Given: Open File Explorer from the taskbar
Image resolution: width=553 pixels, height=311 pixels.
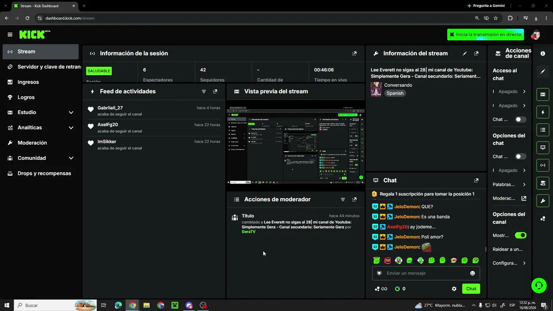Looking at the screenshot, I should [x=146, y=305].
